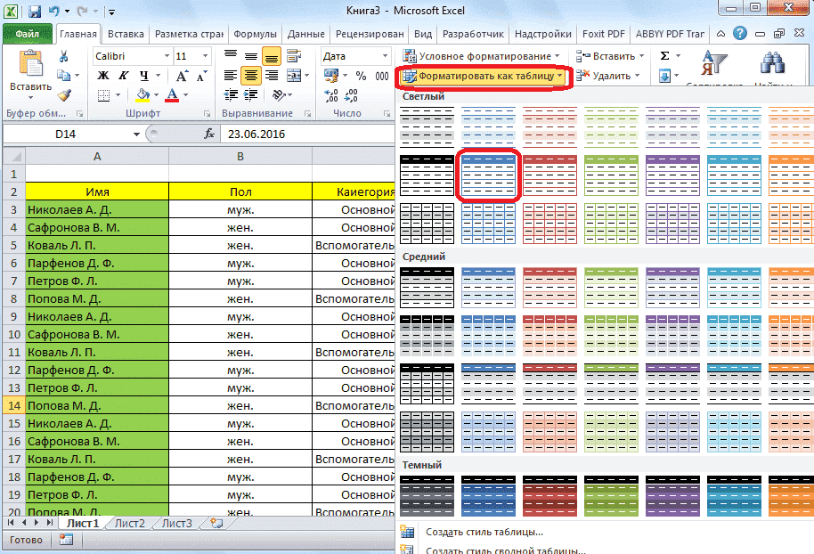This screenshot has height=554, width=814.
Task: Expand the Дата number format dropdown
Action: (x=386, y=56)
